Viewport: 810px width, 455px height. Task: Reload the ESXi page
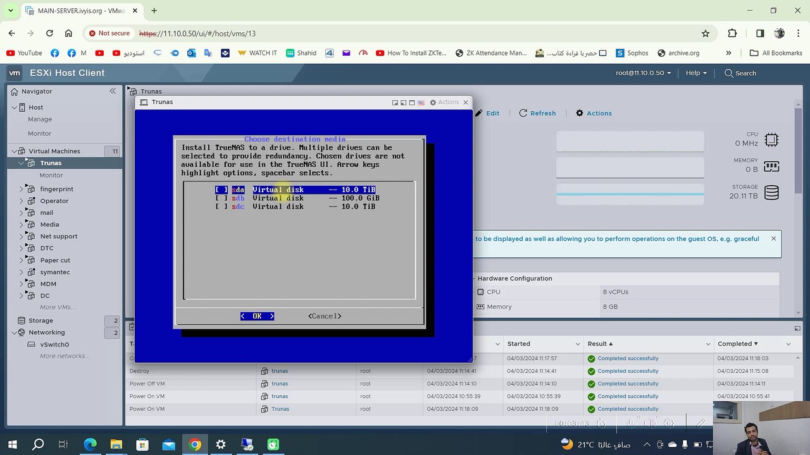point(49,33)
